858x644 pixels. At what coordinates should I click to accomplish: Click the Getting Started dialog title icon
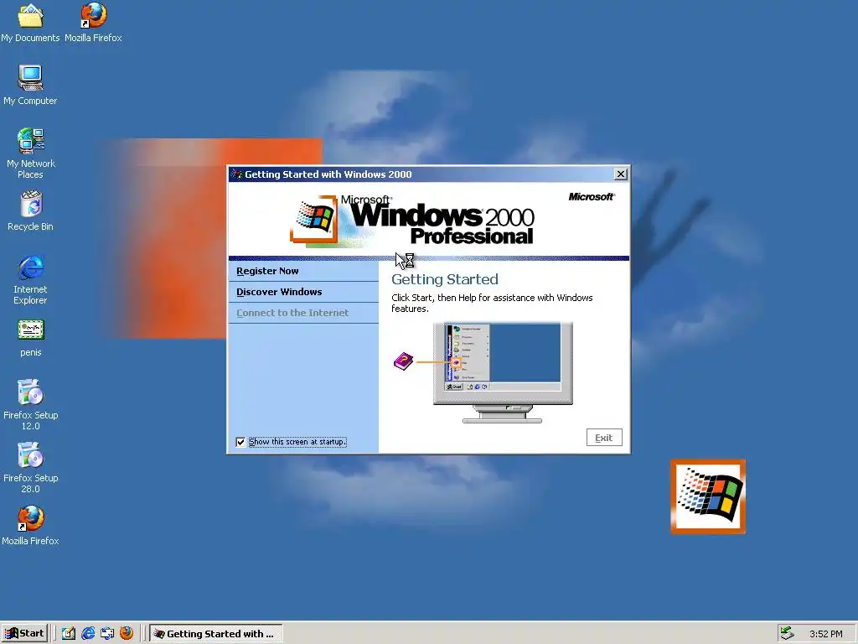point(237,174)
